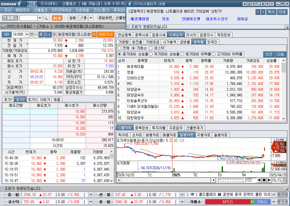Click the 토 button beside the stock search

point(41,35)
